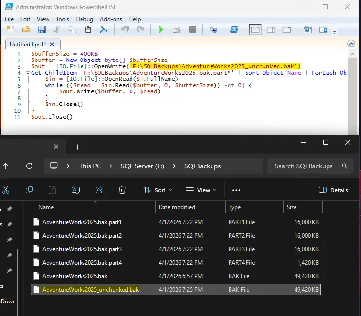Click the Copy icon in ISE toolbar
Viewport: 361px width, 316px height.
pos(72,30)
